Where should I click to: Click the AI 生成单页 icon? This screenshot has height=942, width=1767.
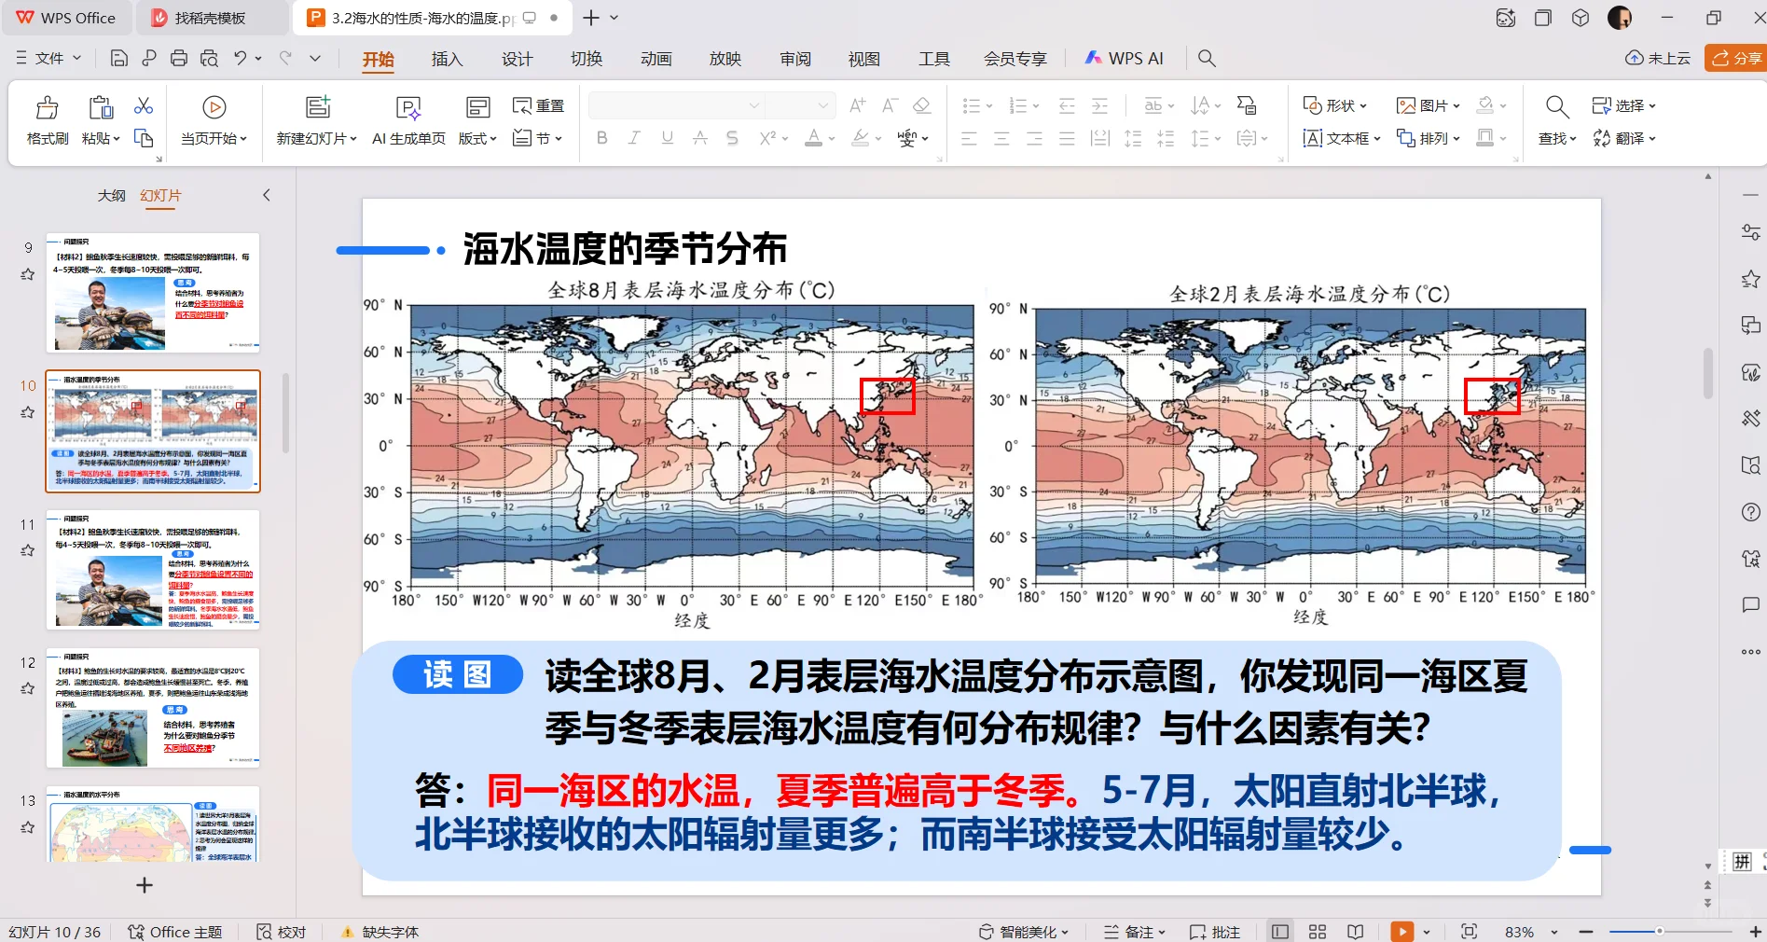[407, 119]
